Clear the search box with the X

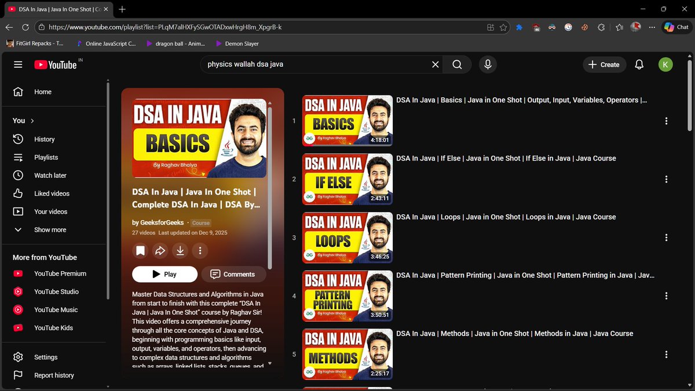pos(435,65)
